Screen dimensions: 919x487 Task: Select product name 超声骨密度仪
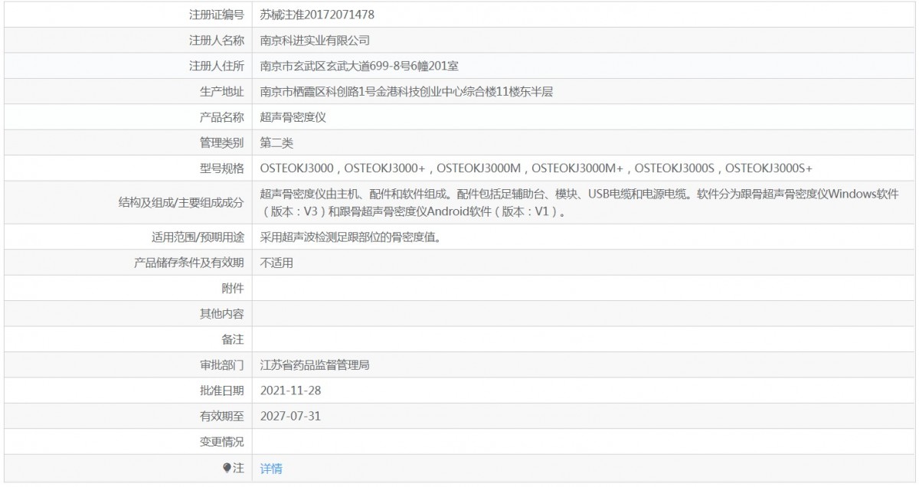[x=293, y=117]
